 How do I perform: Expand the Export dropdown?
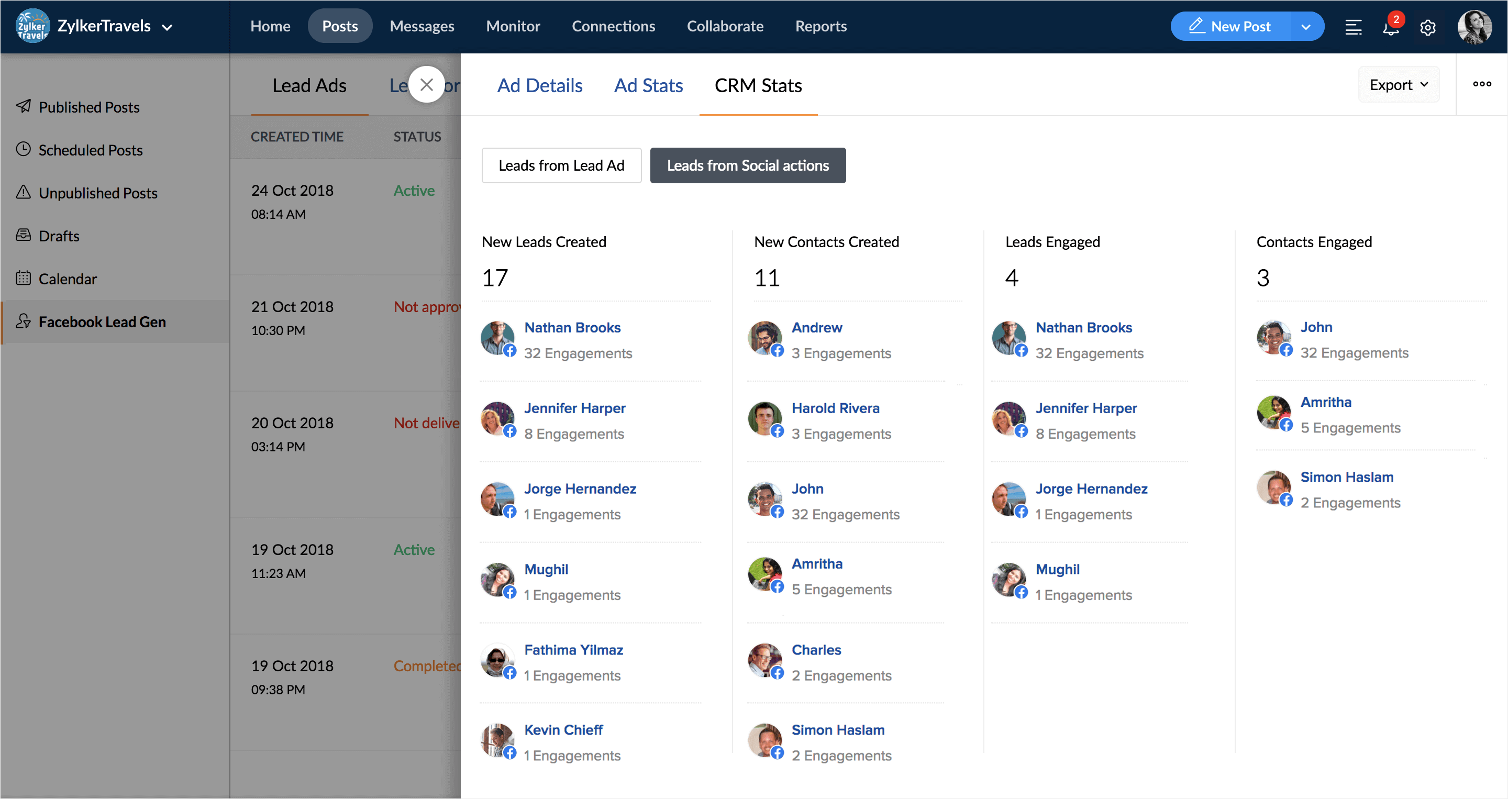pyautogui.click(x=1398, y=85)
